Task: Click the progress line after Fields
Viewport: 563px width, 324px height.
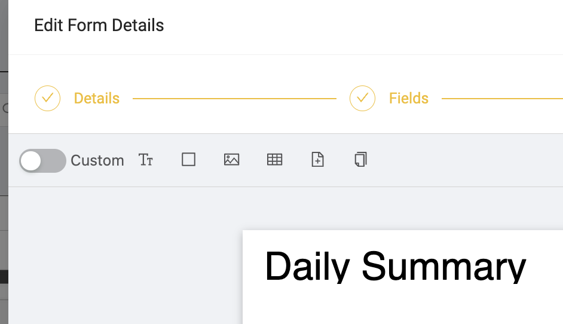Action: (502, 99)
